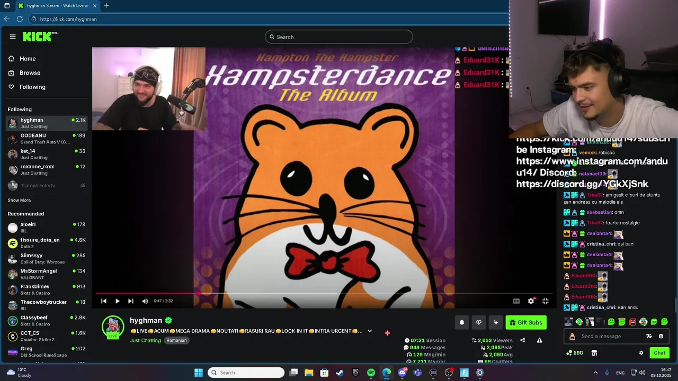Open FrankDimes recommended channel
The image size is (678, 381).
click(x=47, y=289)
